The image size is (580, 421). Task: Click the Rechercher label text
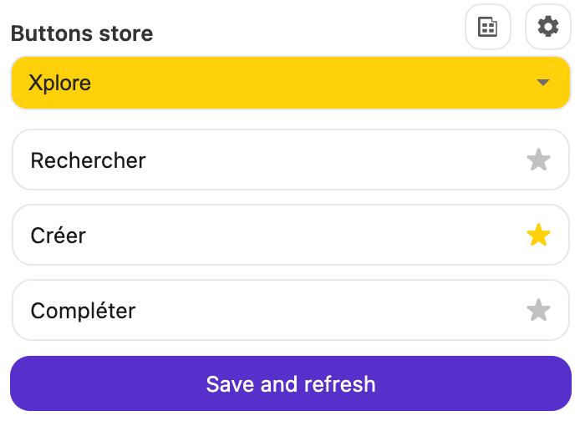tap(88, 160)
